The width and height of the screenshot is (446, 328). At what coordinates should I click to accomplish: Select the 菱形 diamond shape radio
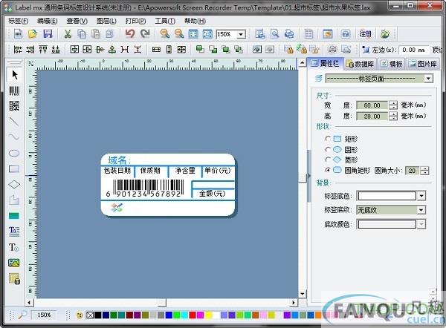tap(328, 160)
